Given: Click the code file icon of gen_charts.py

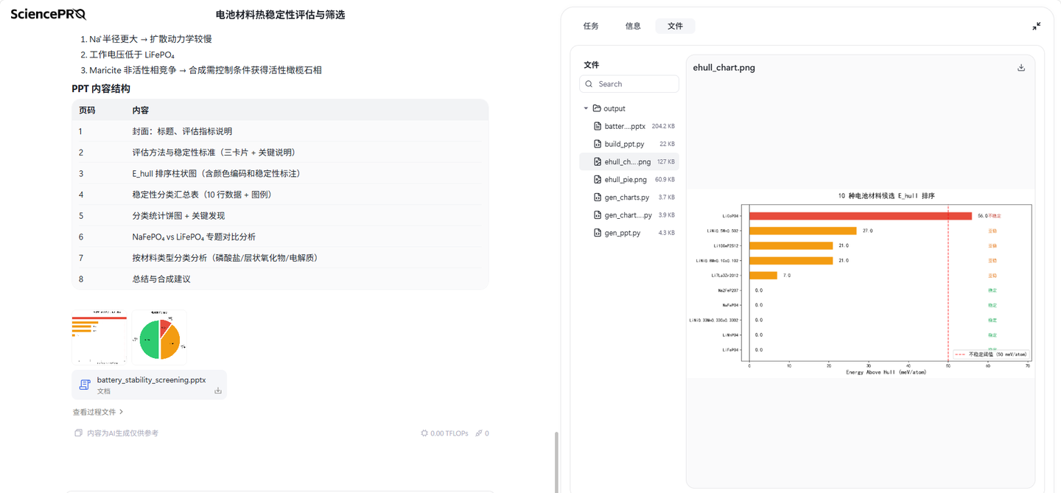Looking at the screenshot, I should 598,197.
